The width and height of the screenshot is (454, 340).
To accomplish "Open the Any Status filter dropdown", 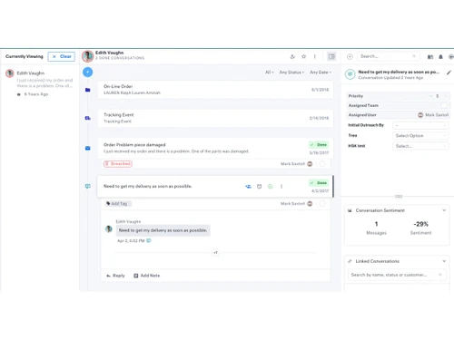I will (x=291, y=73).
